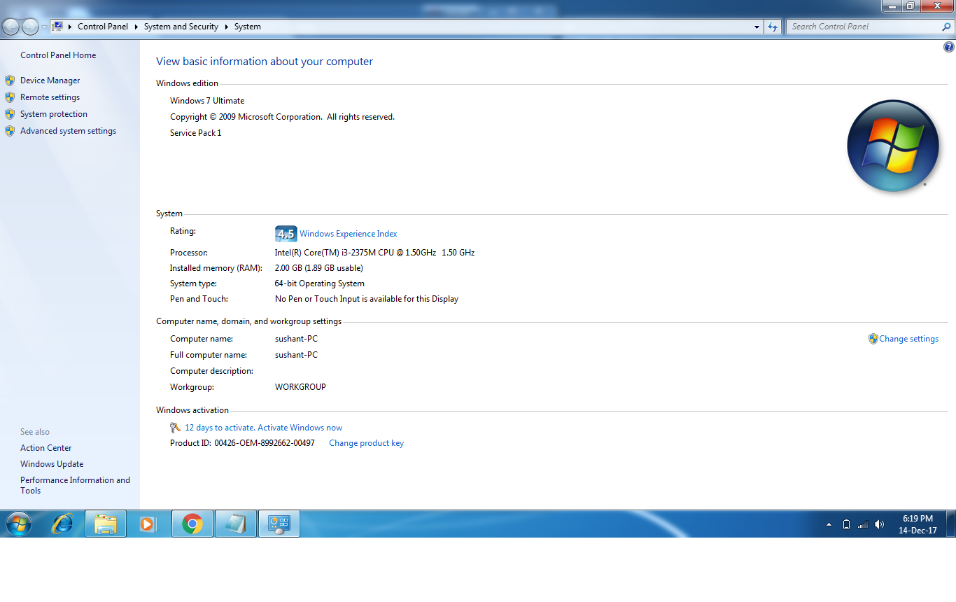
Task: Expand the address bar history dropdown arrow
Action: pyautogui.click(x=757, y=27)
